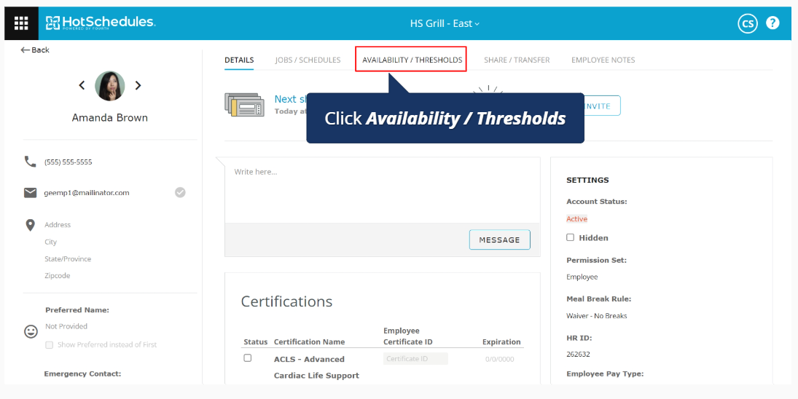The width and height of the screenshot is (798, 399).
Task: Click the State/Province field
Action: pos(68,258)
